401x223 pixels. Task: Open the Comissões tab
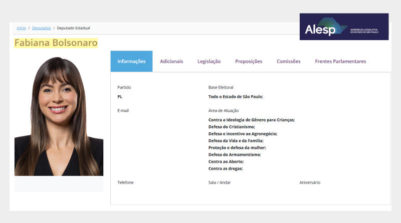(289, 61)
